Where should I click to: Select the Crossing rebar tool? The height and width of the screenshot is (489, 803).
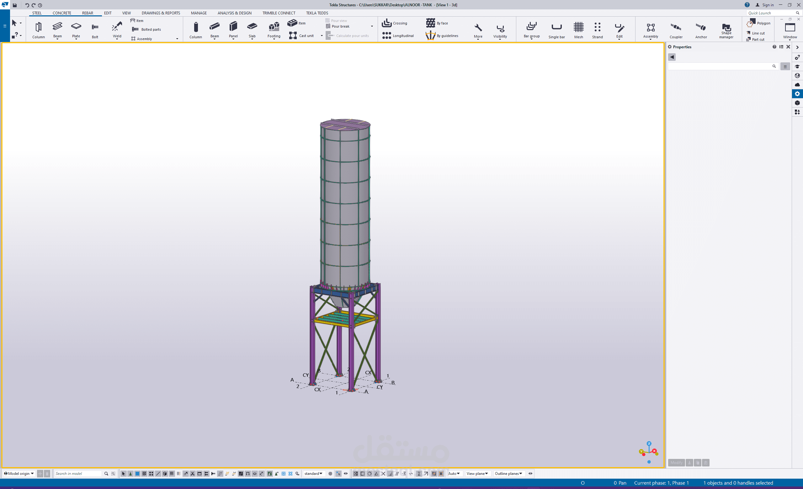(x=395, y=23)
